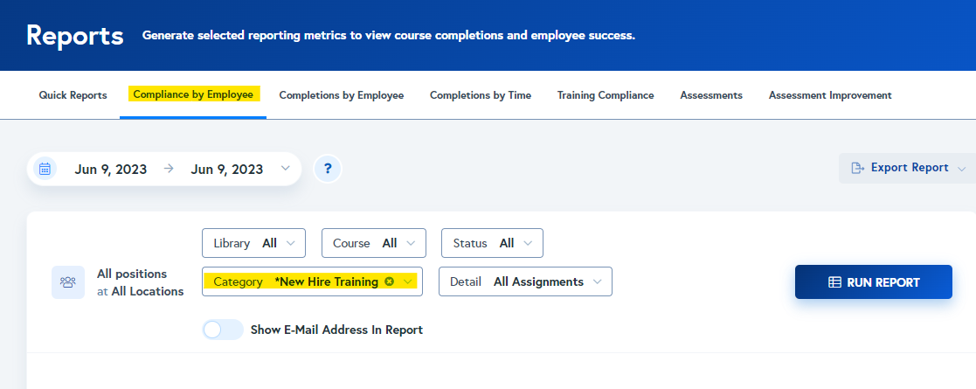Click the Export Report button

coord(907,168)
